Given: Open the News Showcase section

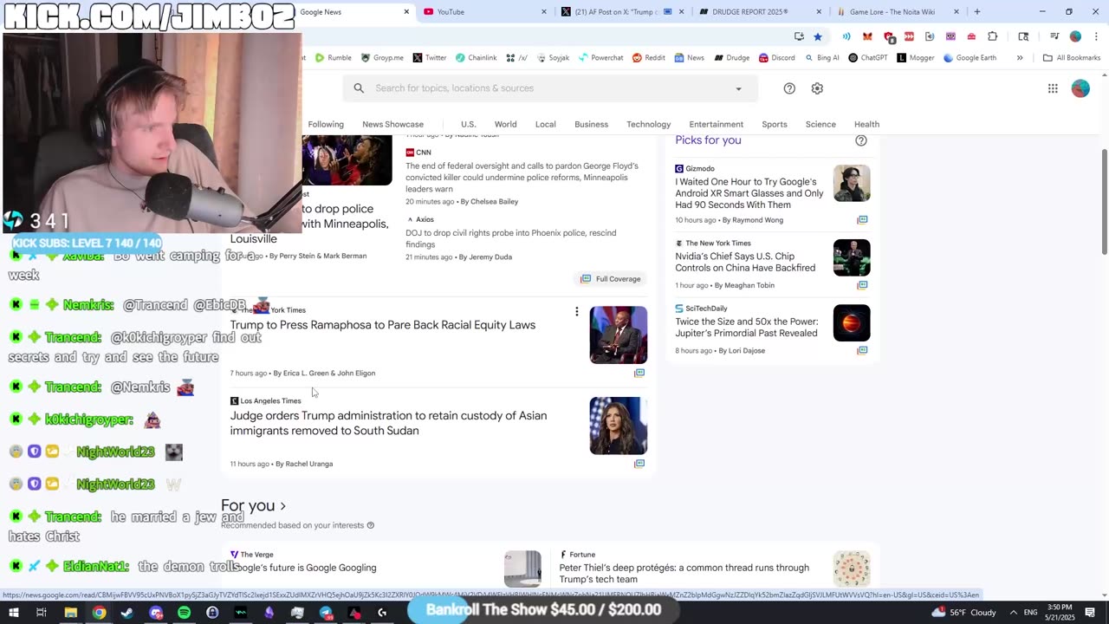Looking at the screenshot, I should (x=392, y=124).
